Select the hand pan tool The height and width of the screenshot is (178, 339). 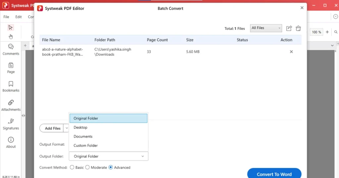pyautogui.click(x=11, y=36)
